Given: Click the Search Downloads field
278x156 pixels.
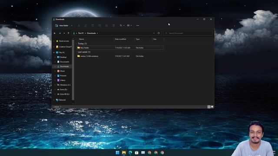Looking at the screenshot, I should click(188, 33).
